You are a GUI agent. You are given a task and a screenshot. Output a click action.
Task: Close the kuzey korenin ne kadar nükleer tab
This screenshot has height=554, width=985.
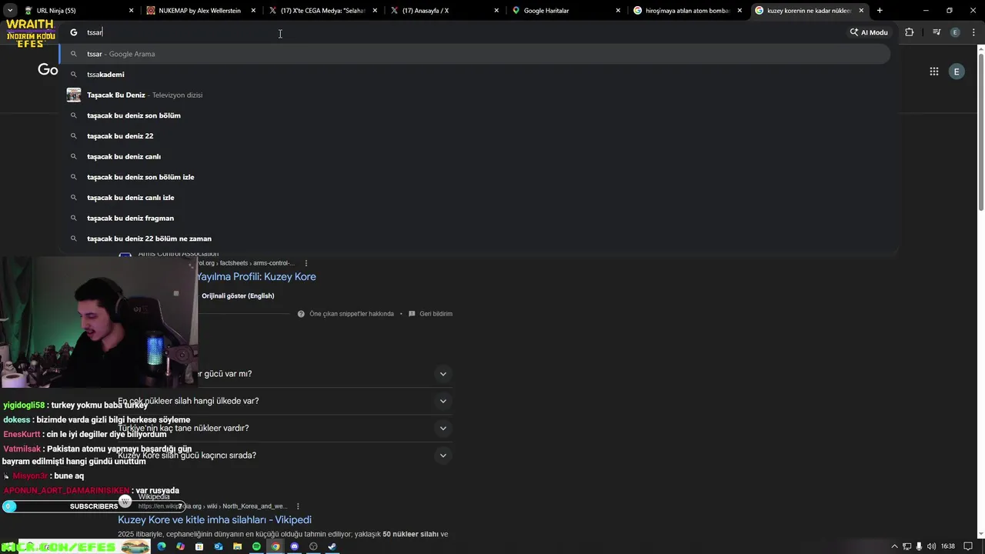click(861, 11)
